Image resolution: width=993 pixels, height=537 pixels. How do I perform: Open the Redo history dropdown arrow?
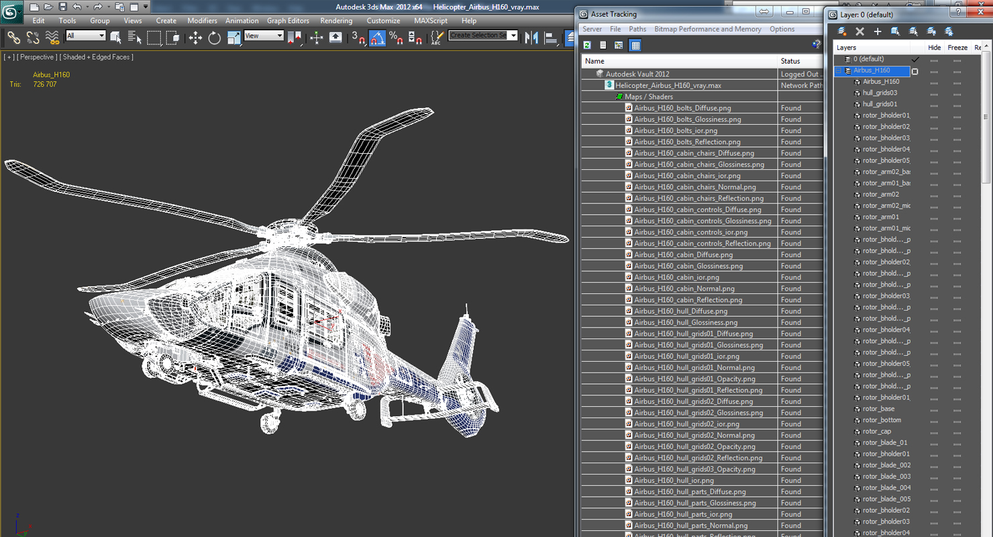pos(107,7)
